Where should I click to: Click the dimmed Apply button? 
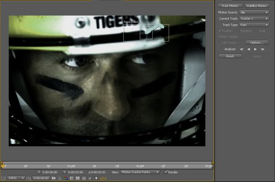pyautogui.click(x=257, y=56)
